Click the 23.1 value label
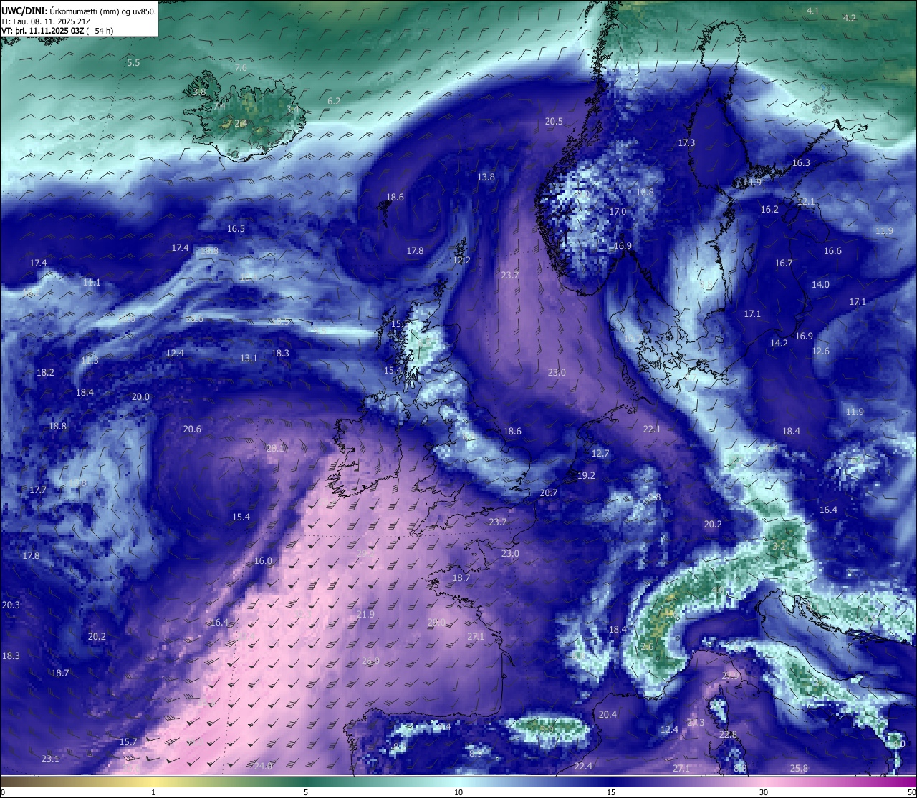 (x=50, y=759)
